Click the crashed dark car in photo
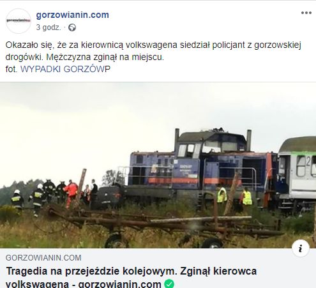The height and width of the screenshot is (288, 316). click(109, 197)
